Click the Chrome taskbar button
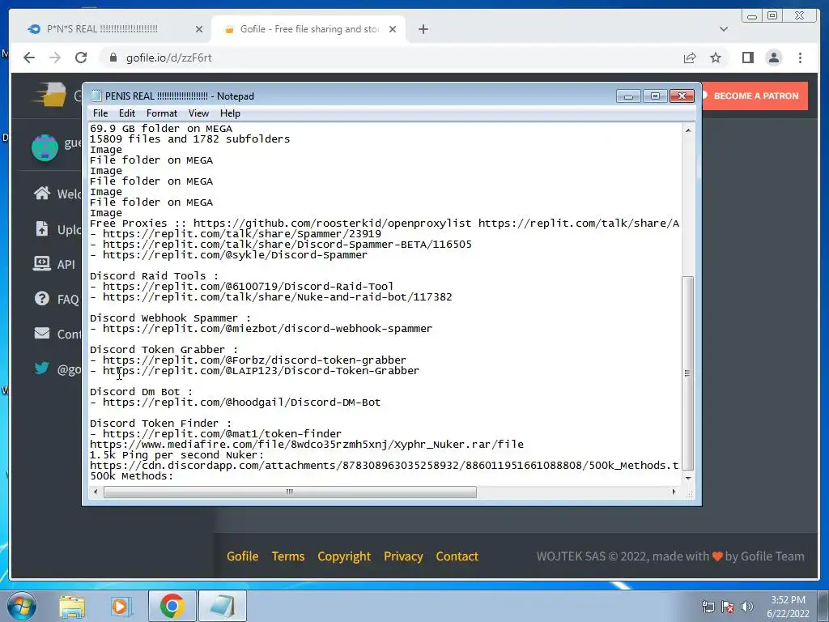The image size is (829, 622). 172,606
